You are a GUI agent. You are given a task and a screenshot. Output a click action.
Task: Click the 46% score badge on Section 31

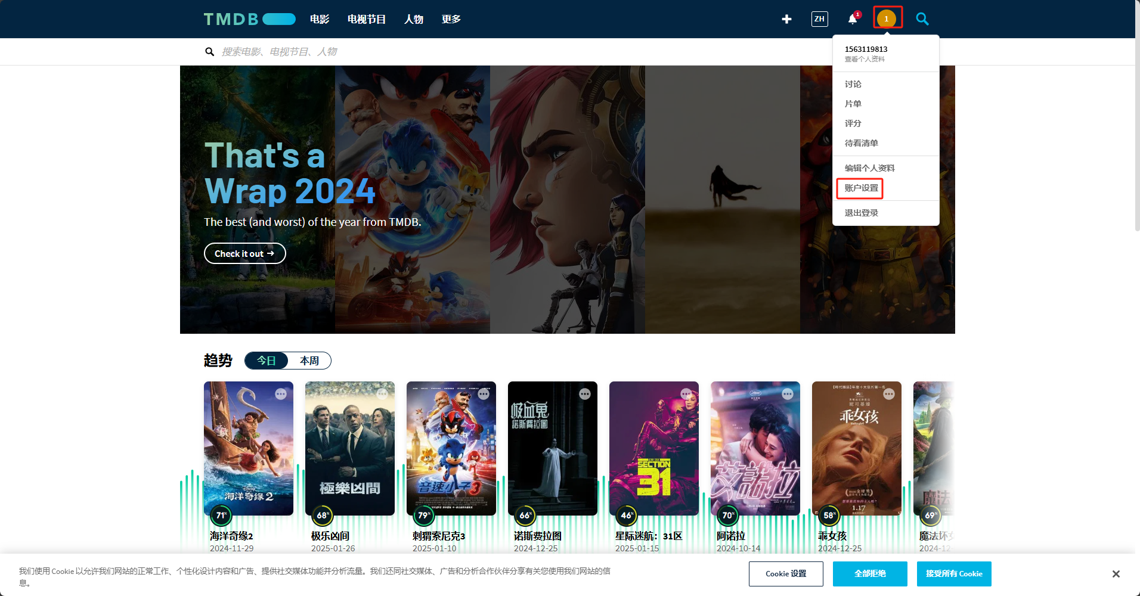[x=627, y=515]
